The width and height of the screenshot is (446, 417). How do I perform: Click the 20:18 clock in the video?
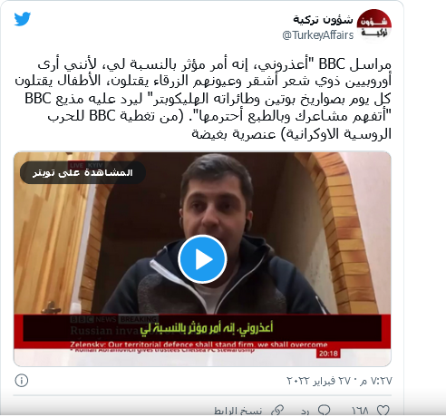pos(328,354)
